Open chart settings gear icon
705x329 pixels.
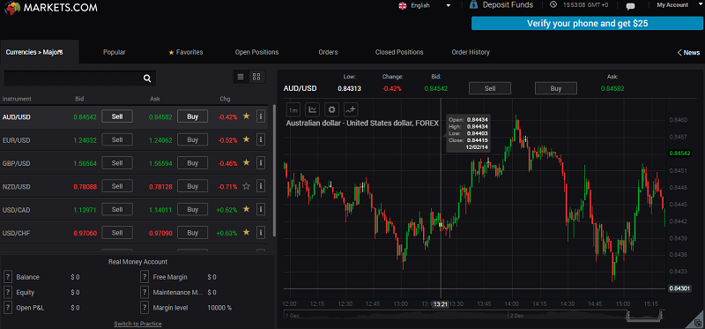tap(332, 109)
